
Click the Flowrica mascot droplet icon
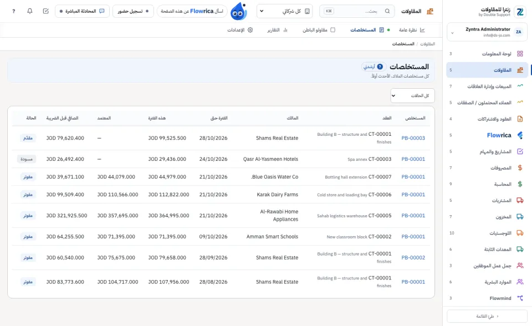coord(238,12)
